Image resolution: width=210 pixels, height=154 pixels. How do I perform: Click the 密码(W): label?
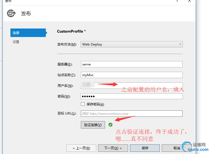coord(64,96)
